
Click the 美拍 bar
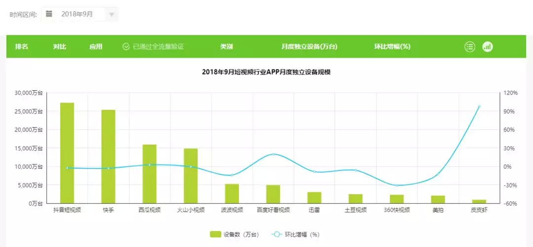(x=438, y=200)
